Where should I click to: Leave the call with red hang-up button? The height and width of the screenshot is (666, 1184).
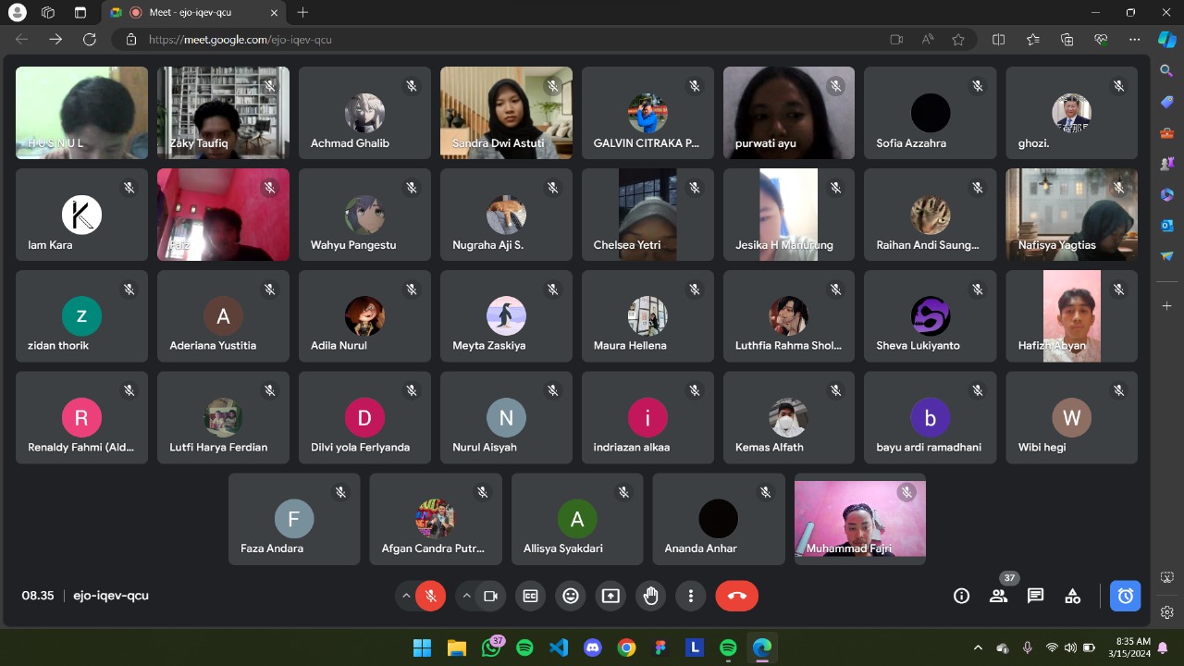click(736, 597)
